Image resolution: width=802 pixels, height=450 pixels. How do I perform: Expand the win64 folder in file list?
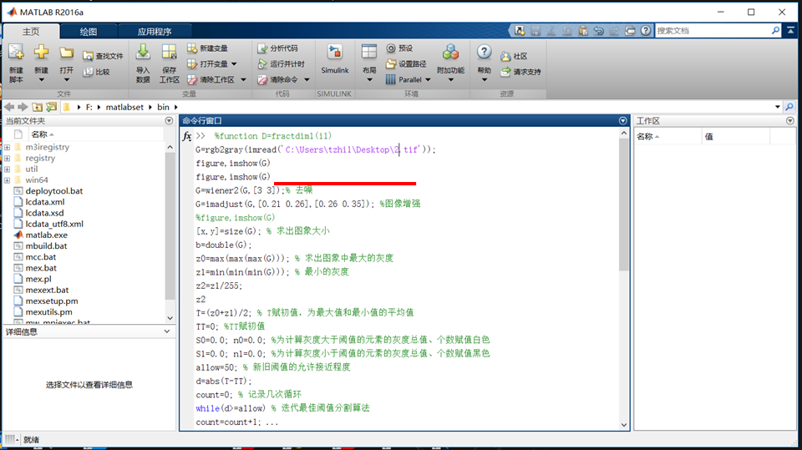[x=7, y=179]
